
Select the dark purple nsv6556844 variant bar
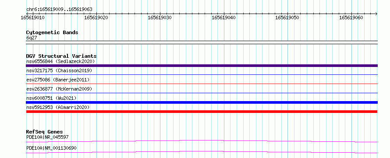202,66
